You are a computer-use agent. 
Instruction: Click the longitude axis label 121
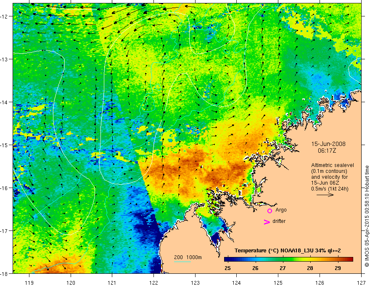[x=112, y=283]
